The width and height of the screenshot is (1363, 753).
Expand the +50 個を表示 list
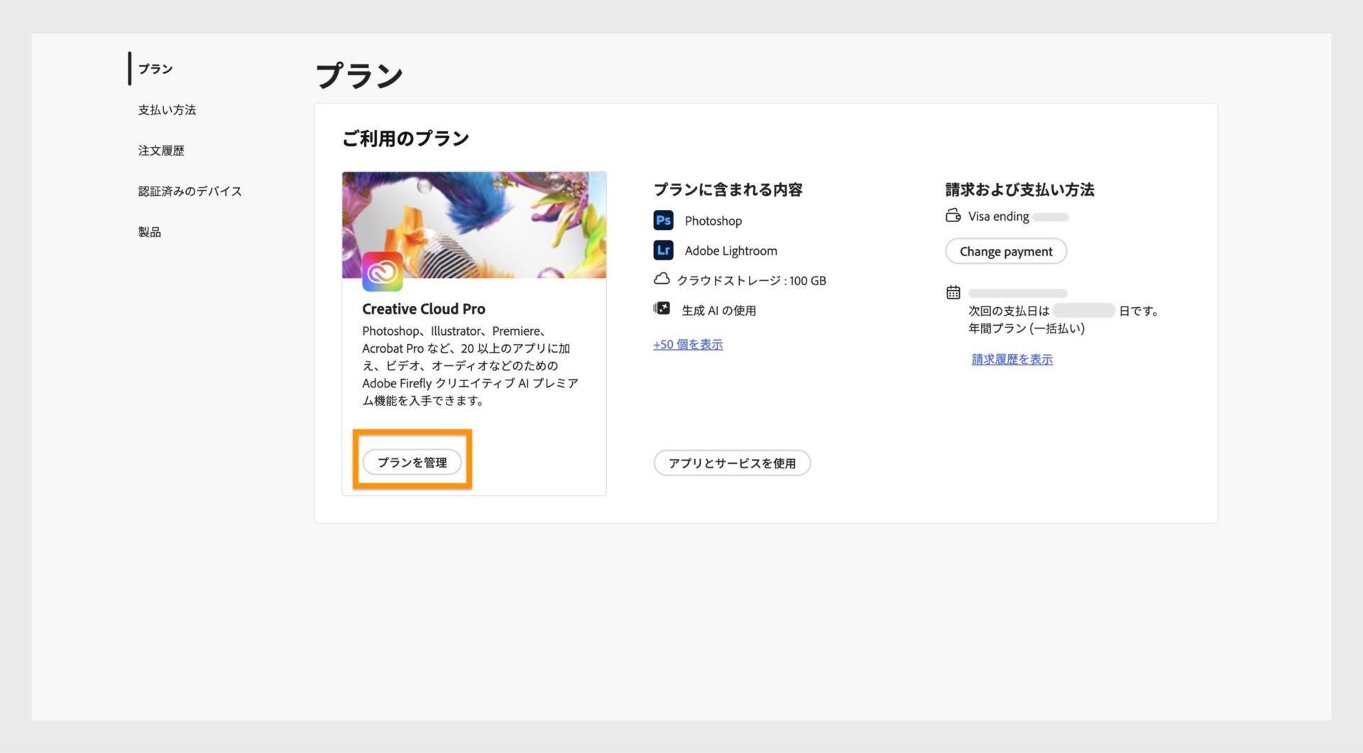687,344
